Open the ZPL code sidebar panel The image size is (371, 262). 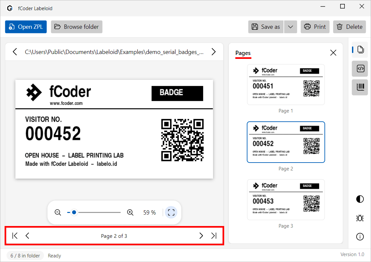coord(361,69)
